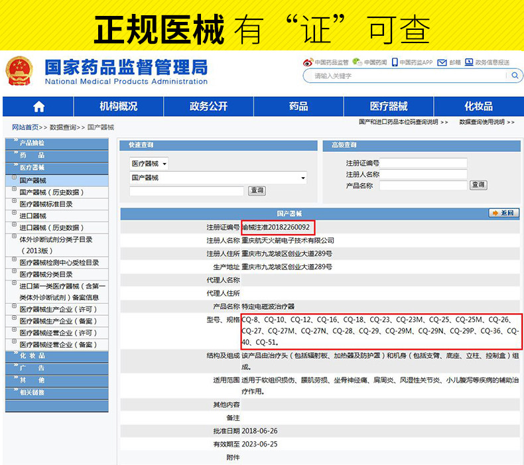Click the 注册人名称 input field

coord(423,174)
